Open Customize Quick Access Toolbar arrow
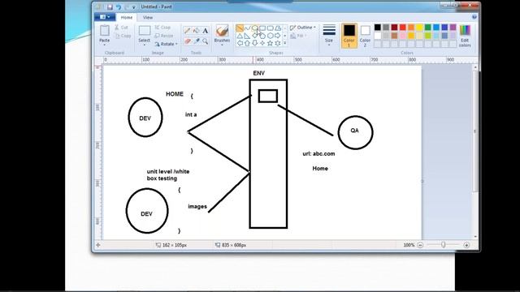This screenshot has height=292, width=520. click(x=133, y=6)
